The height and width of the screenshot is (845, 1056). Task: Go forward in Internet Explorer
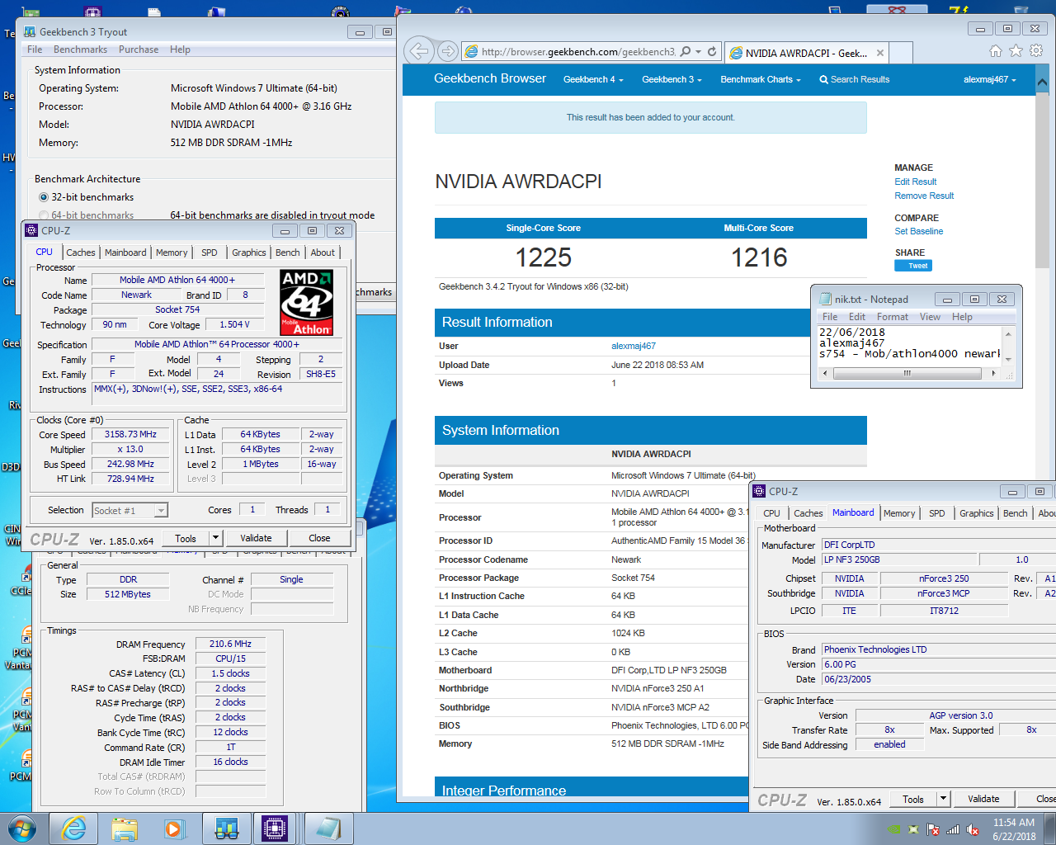click(x=448, y=51)
